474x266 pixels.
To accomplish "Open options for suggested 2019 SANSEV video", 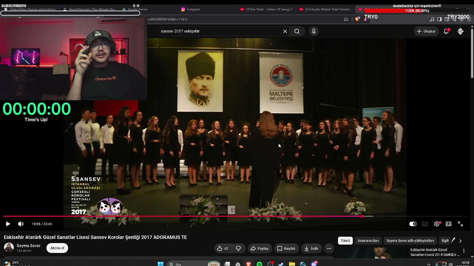I will (x=464, y=251).
